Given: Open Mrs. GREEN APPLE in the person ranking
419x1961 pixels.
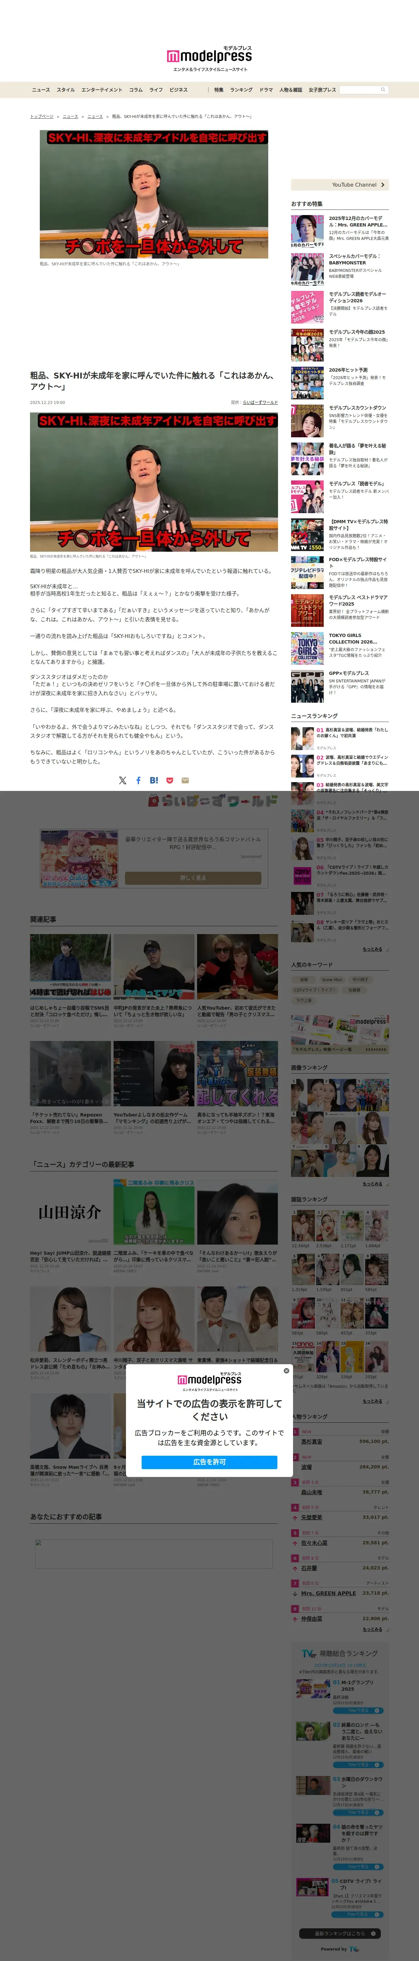Looking at the screenshot, I should 329,1593.
